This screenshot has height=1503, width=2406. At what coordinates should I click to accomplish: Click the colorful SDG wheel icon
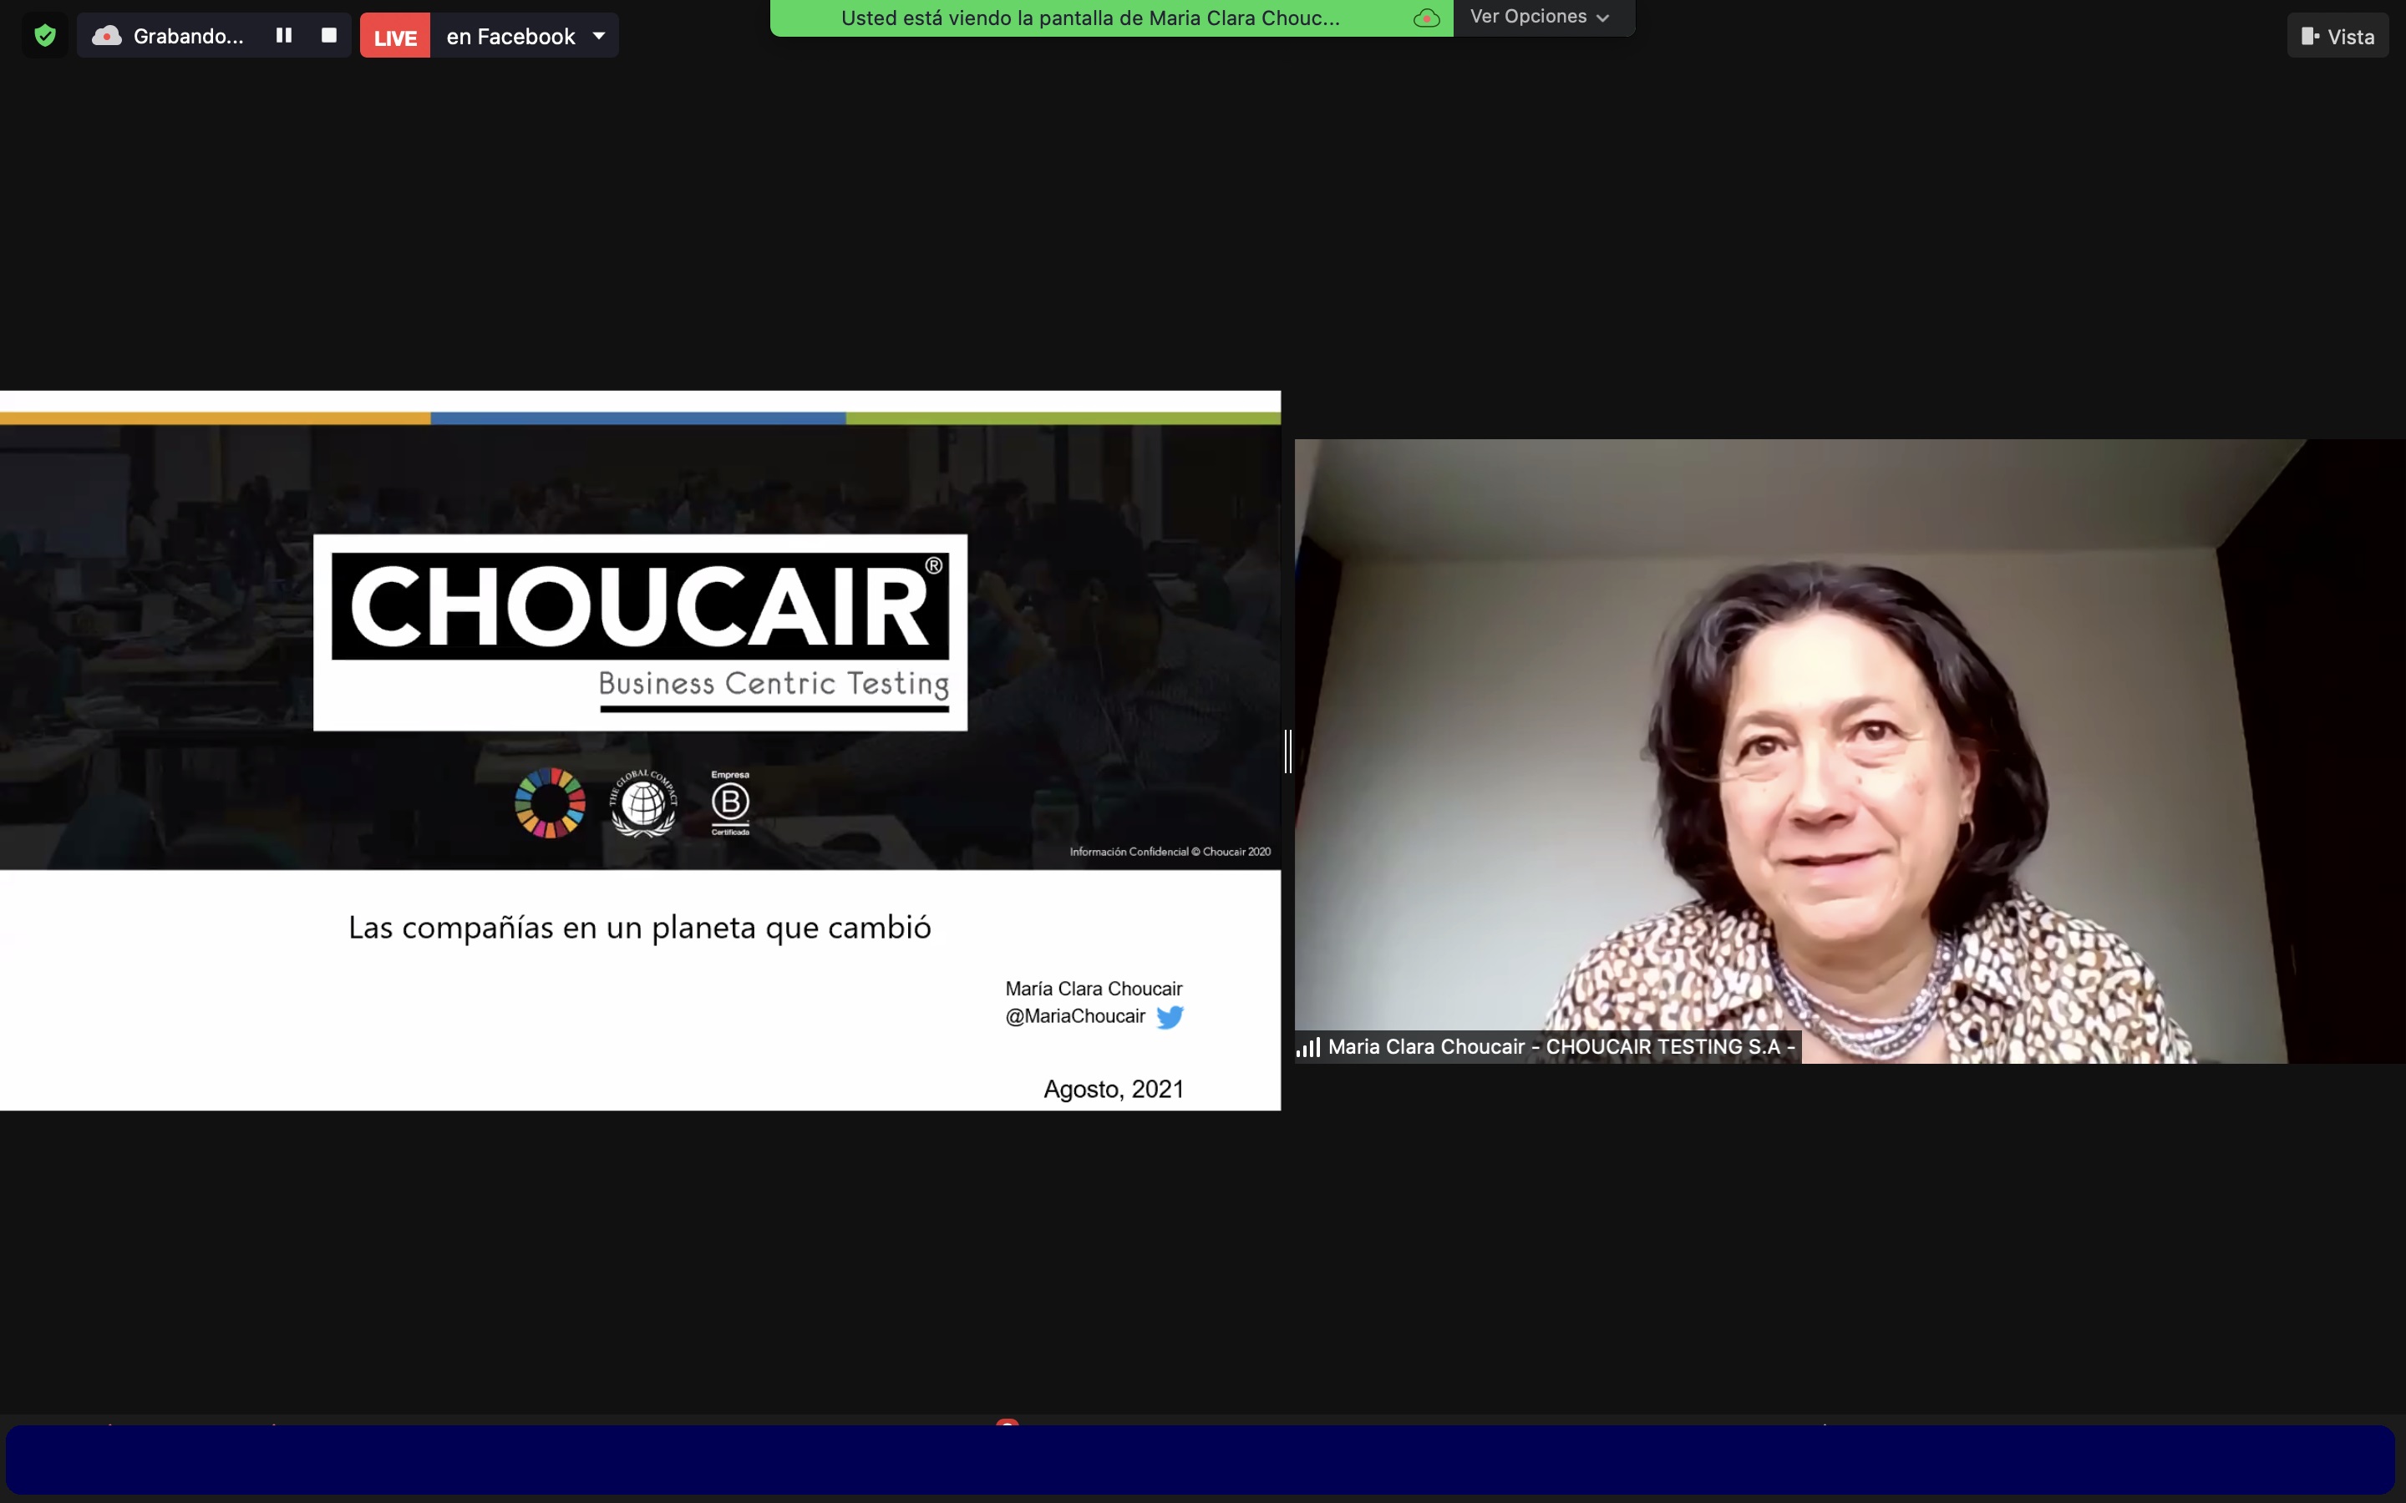[550, 802]
